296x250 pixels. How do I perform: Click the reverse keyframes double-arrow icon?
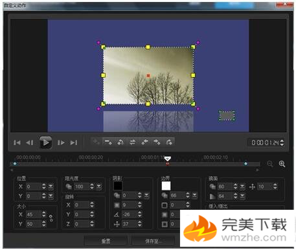click(x=132, y=142)
